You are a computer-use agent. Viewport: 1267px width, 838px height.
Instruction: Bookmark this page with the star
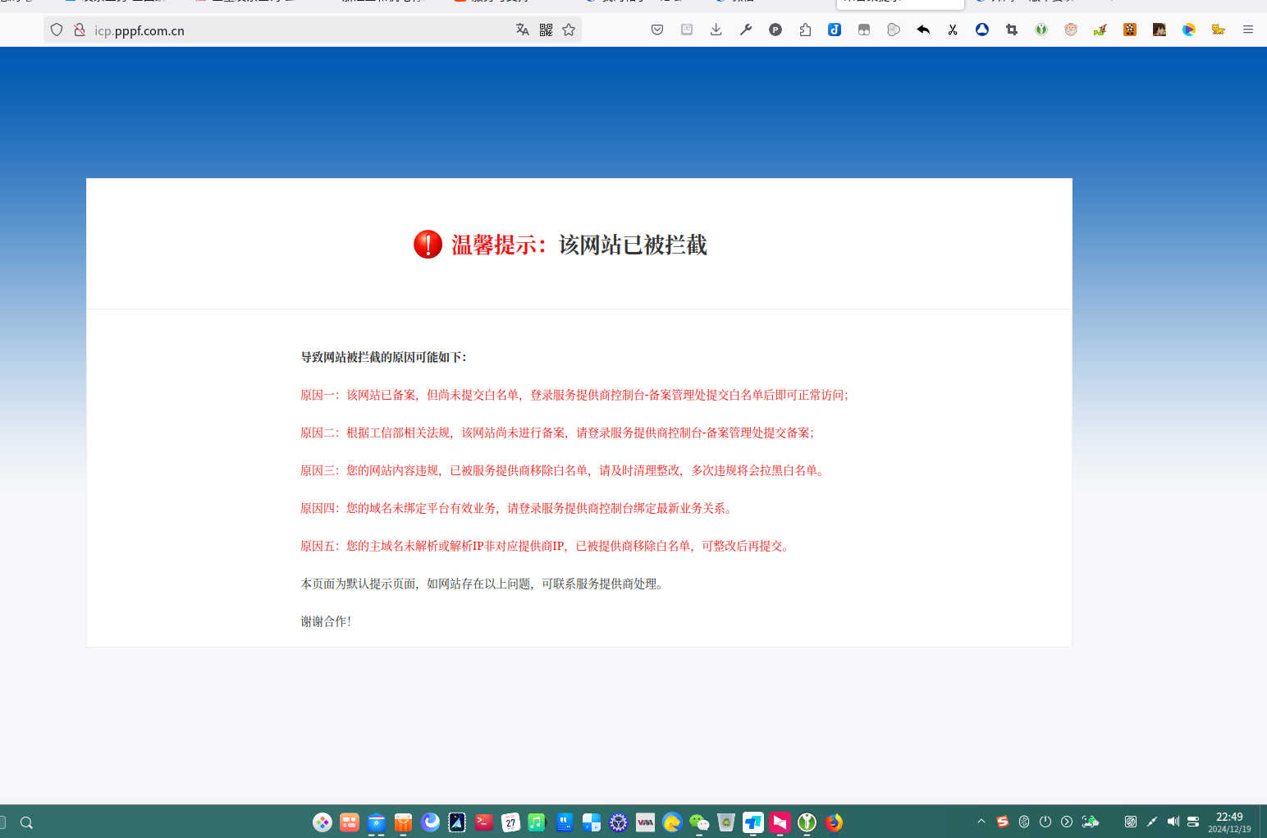(569, 30)
